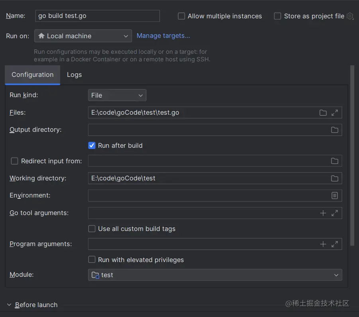The width and height of the screenshot is (359, 317).
Task: Click the gear icon beside Store as project file
Action: pyautogui.click(x=350, y=16)
